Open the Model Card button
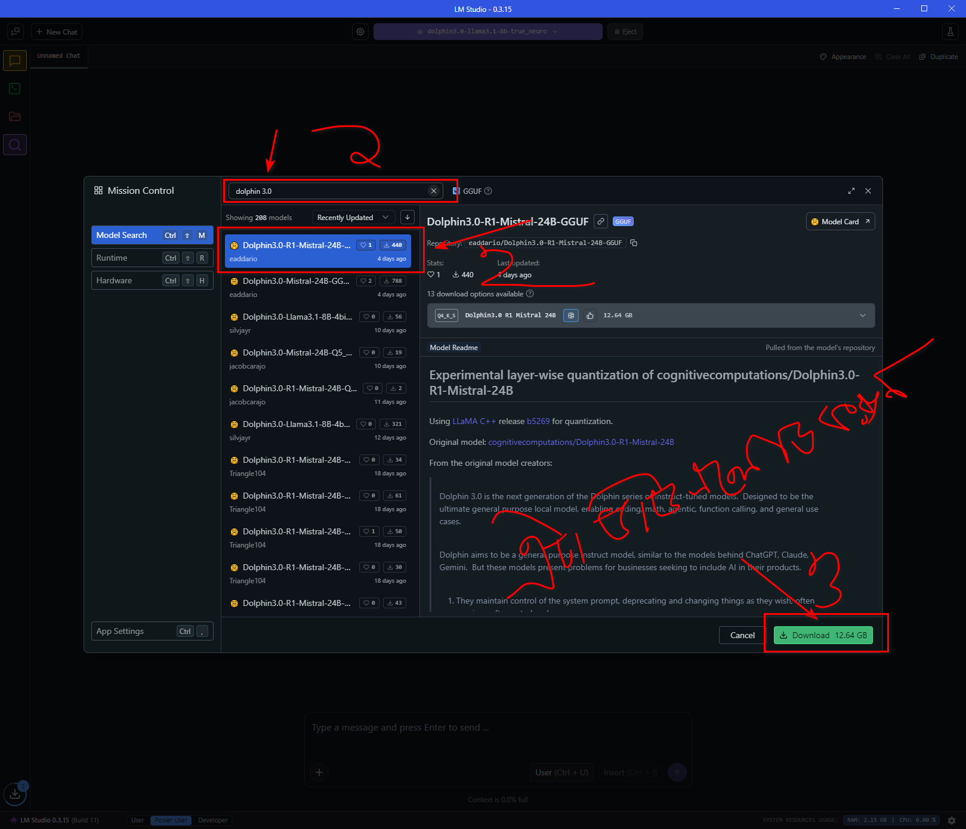 840,221
